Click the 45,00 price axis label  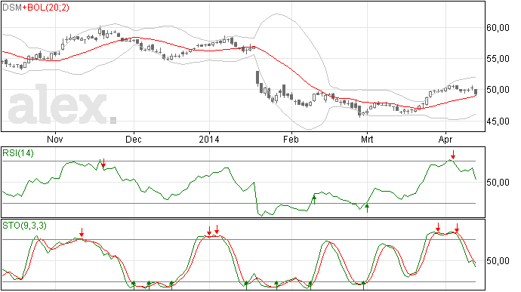pos(498,121)
